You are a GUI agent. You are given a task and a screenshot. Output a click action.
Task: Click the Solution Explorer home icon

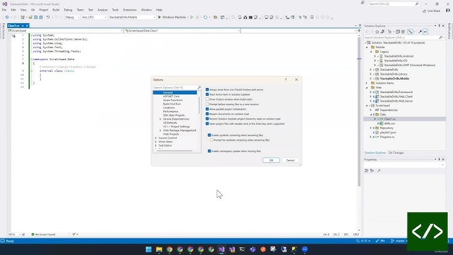point(377,32)
